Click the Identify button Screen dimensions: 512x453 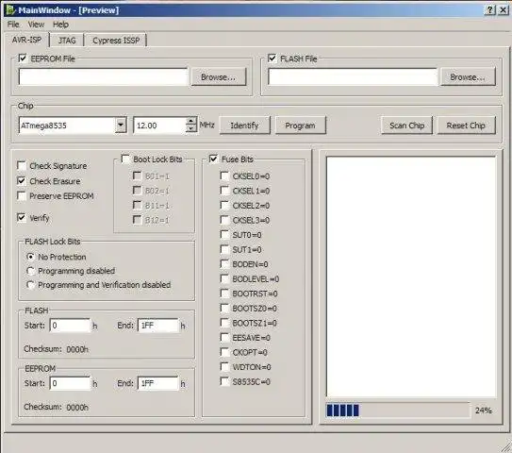(x=244, y=126)
